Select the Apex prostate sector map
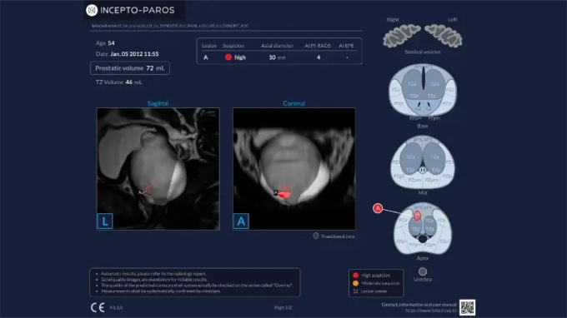The height and width of the screenshot is (318, 567). click(423, 228)
